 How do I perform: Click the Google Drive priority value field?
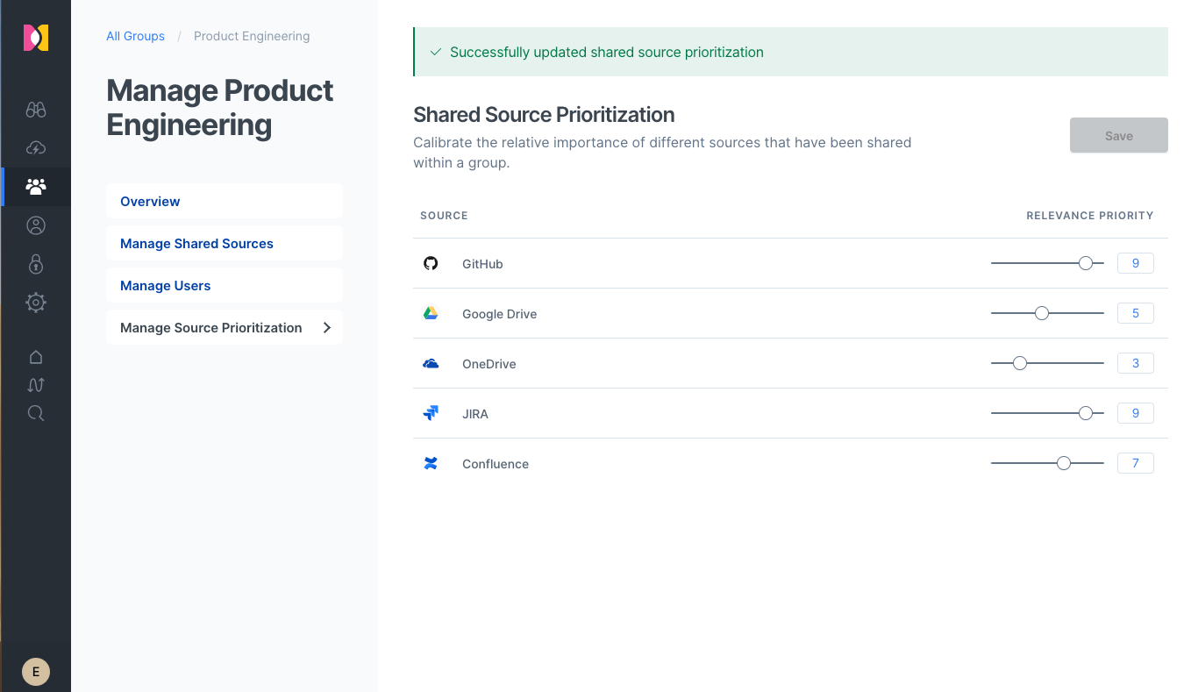pyautogui.click(x=1136, y=313)
